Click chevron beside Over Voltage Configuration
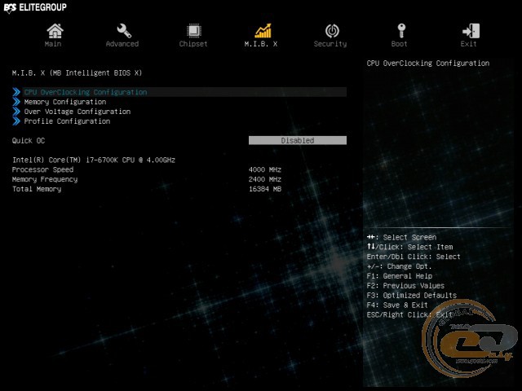Viewport: 522px width, 391px height. coord(16,112)
